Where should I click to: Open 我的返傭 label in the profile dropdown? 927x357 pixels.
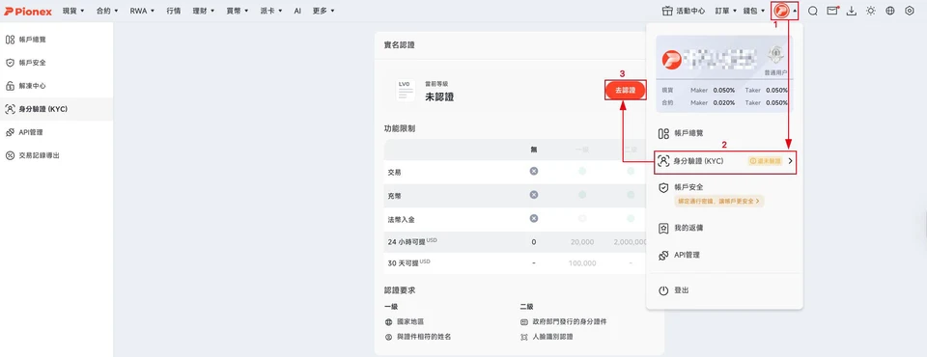(688, 228)
